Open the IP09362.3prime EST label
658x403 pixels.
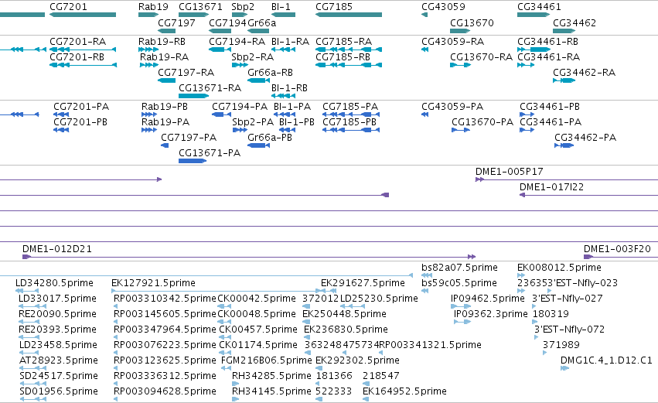click(490, 314)
